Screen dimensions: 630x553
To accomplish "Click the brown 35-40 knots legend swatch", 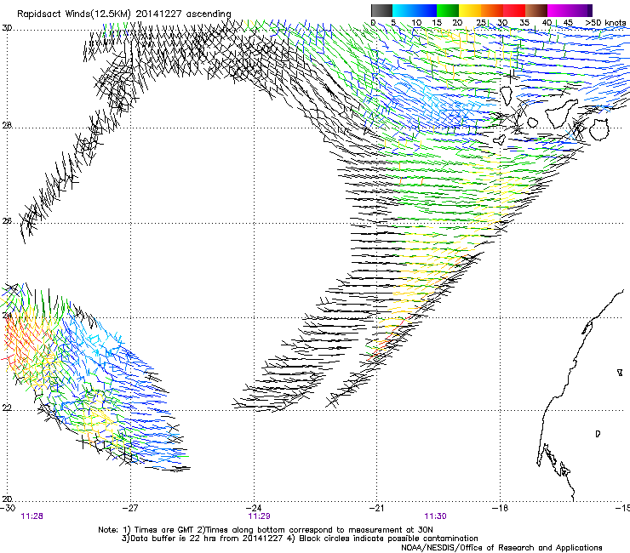I will [x=536, y=10].
